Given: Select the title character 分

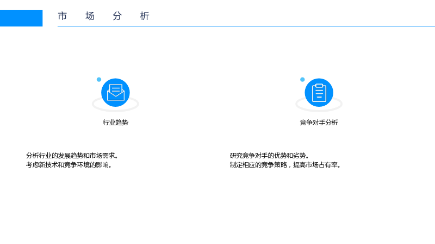Looking at the screenshot, I should pyautogui.click(x=117, y=16).
